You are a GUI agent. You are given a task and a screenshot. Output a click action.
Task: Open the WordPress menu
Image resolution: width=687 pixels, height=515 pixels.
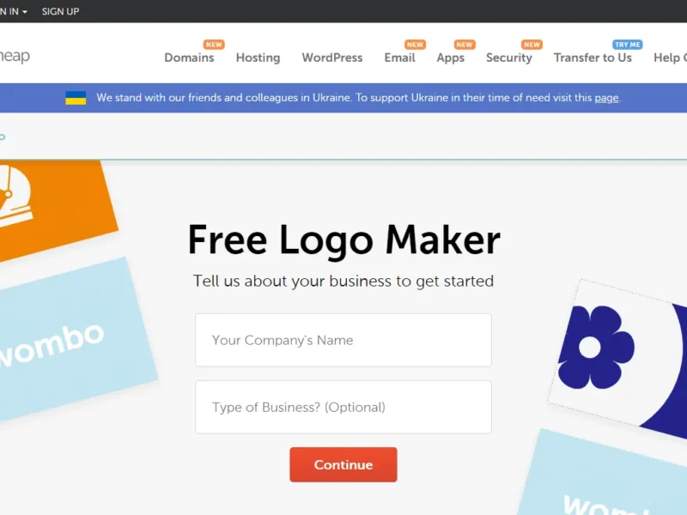tap(332, 58)
